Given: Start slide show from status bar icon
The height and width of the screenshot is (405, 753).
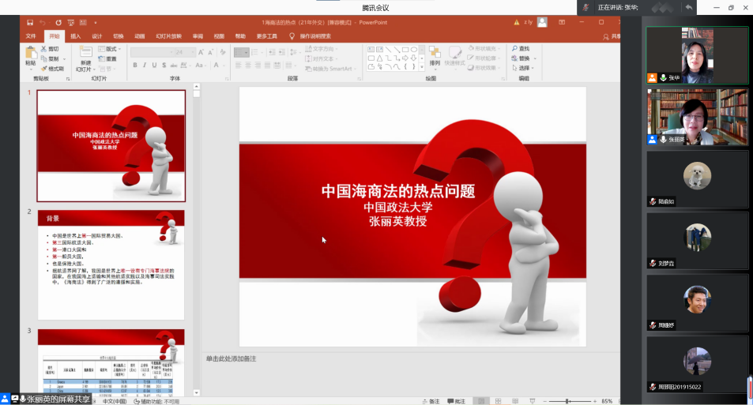Looking at the screenshot, I should (x=532, y=401).
